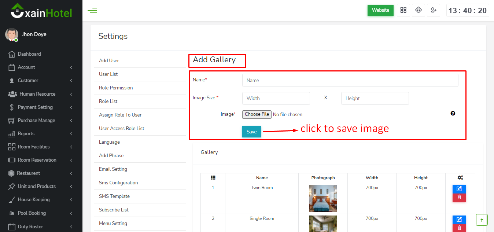Expand the Human Resource menu
This screenshot has width=494, height=232.
click(x=40, y=94)
